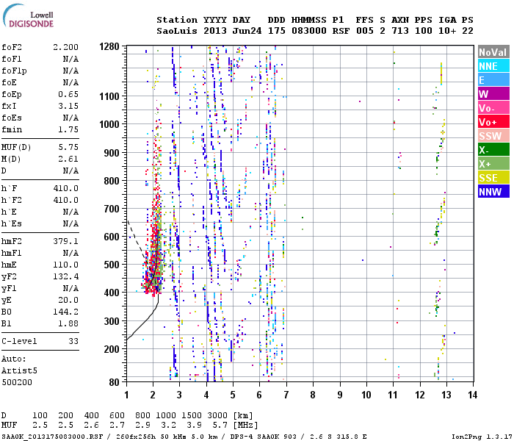Click the 1000 km height axis label
The image size is (514, 441).
coord(109,124)
